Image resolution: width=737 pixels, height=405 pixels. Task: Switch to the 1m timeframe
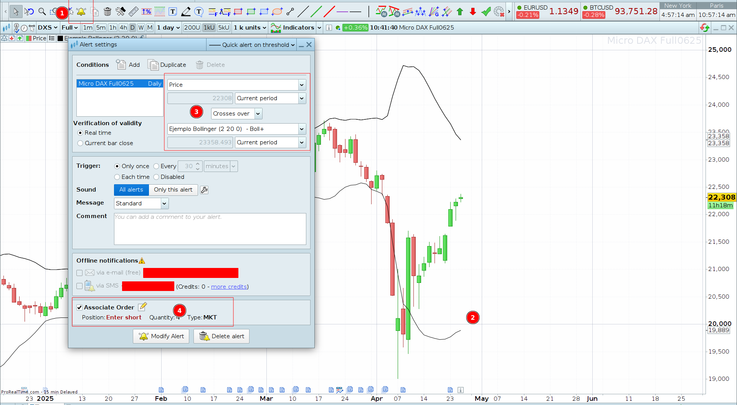pyautogui.click(x=88, y=28)
